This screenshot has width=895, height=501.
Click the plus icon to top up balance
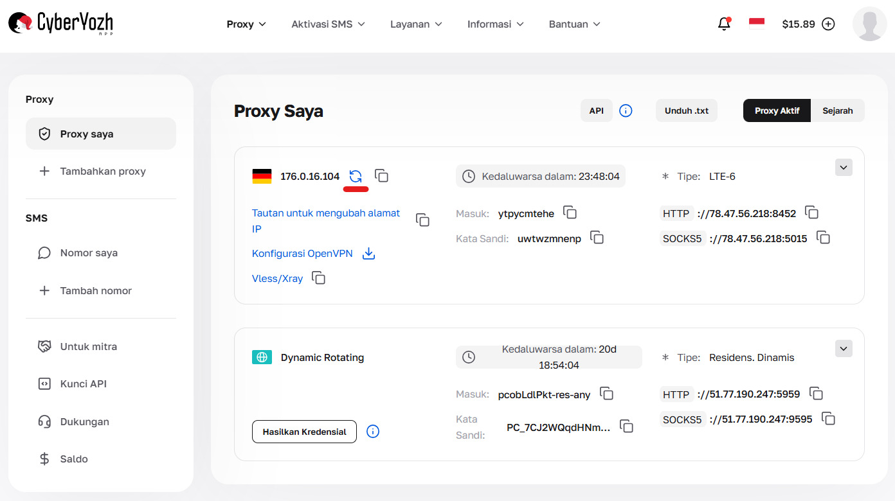pyautogui.click(x=828, y=23)
